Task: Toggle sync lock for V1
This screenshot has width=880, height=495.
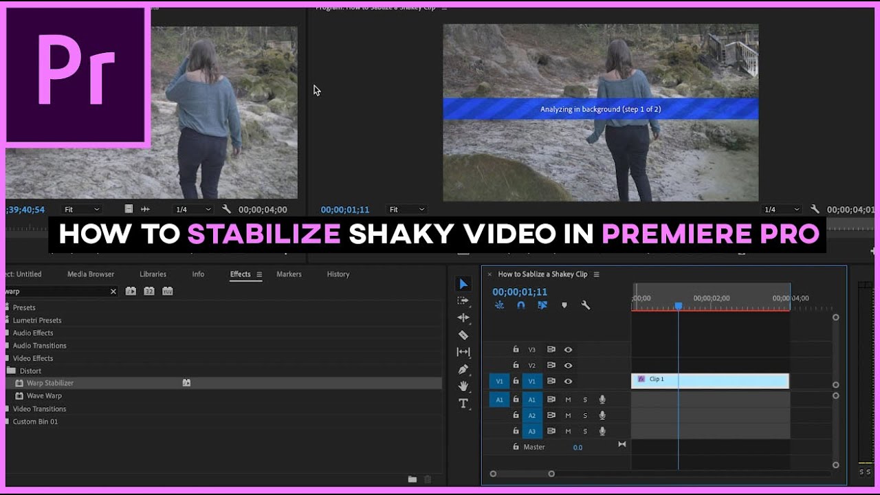Action: (551, 381)
